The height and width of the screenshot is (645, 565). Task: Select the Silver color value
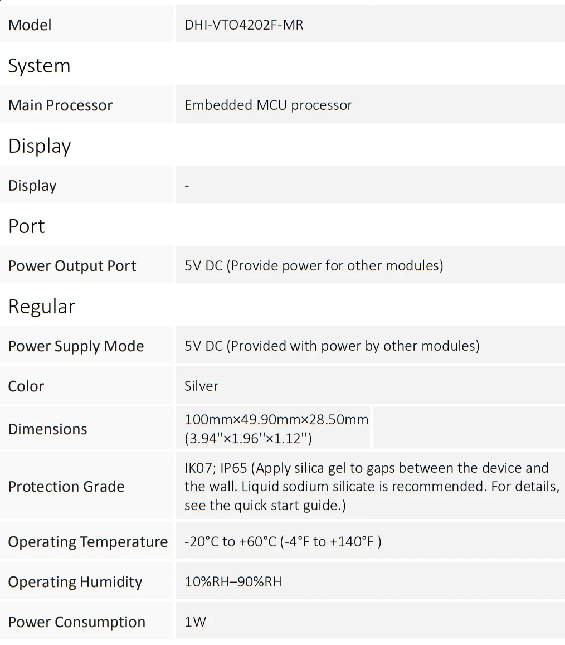(201, 386)
